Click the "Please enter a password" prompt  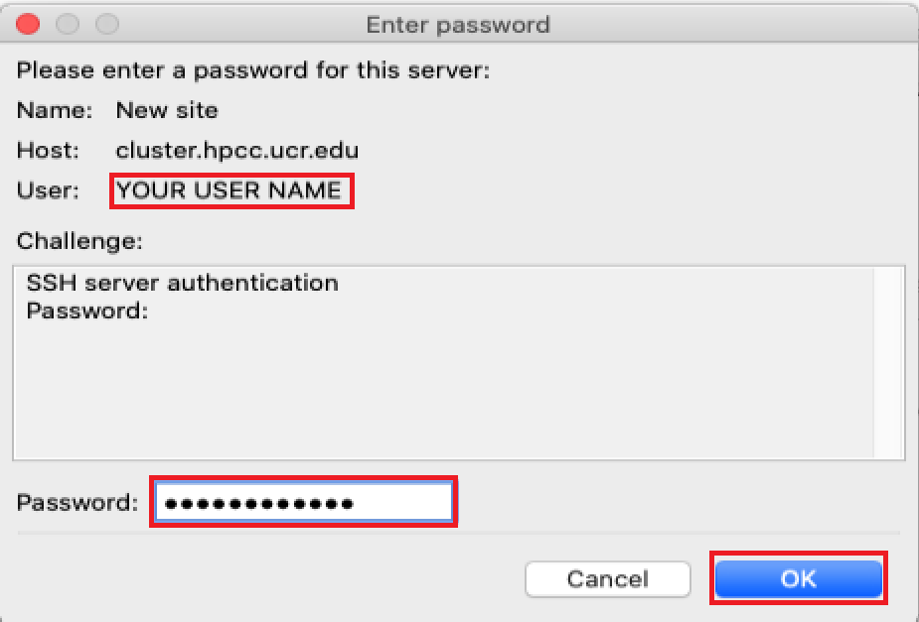pos(253,70)
